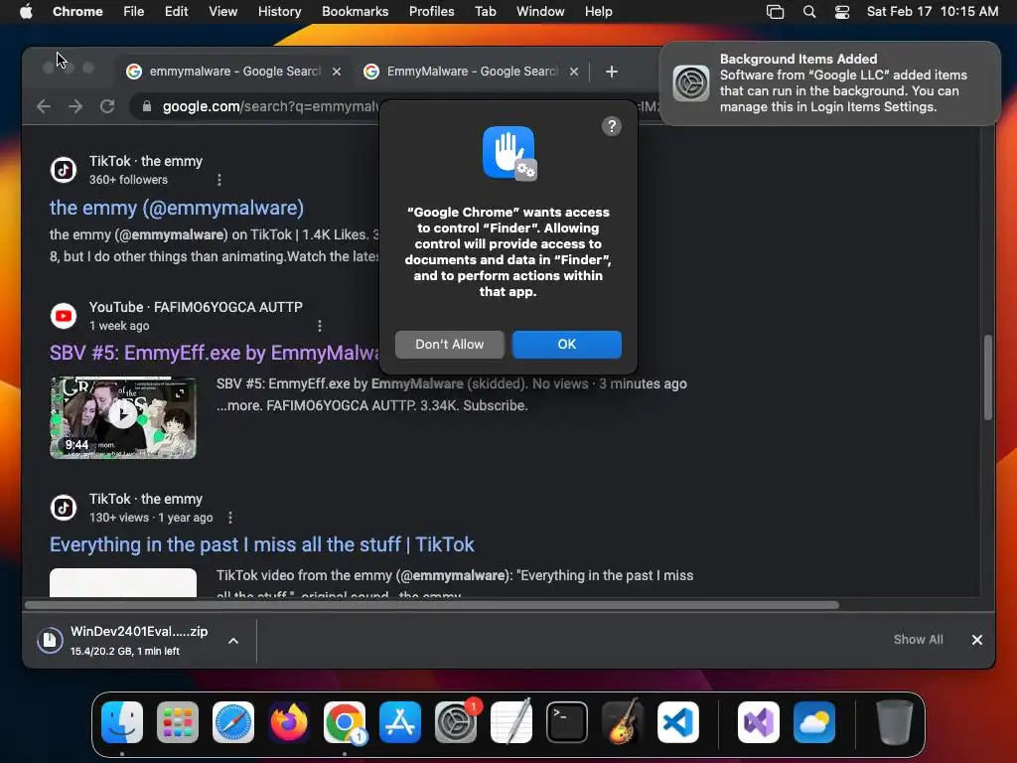Click the help question mark in the dialog
This screenshot has height=763, width=1017.
click(611, 126)
